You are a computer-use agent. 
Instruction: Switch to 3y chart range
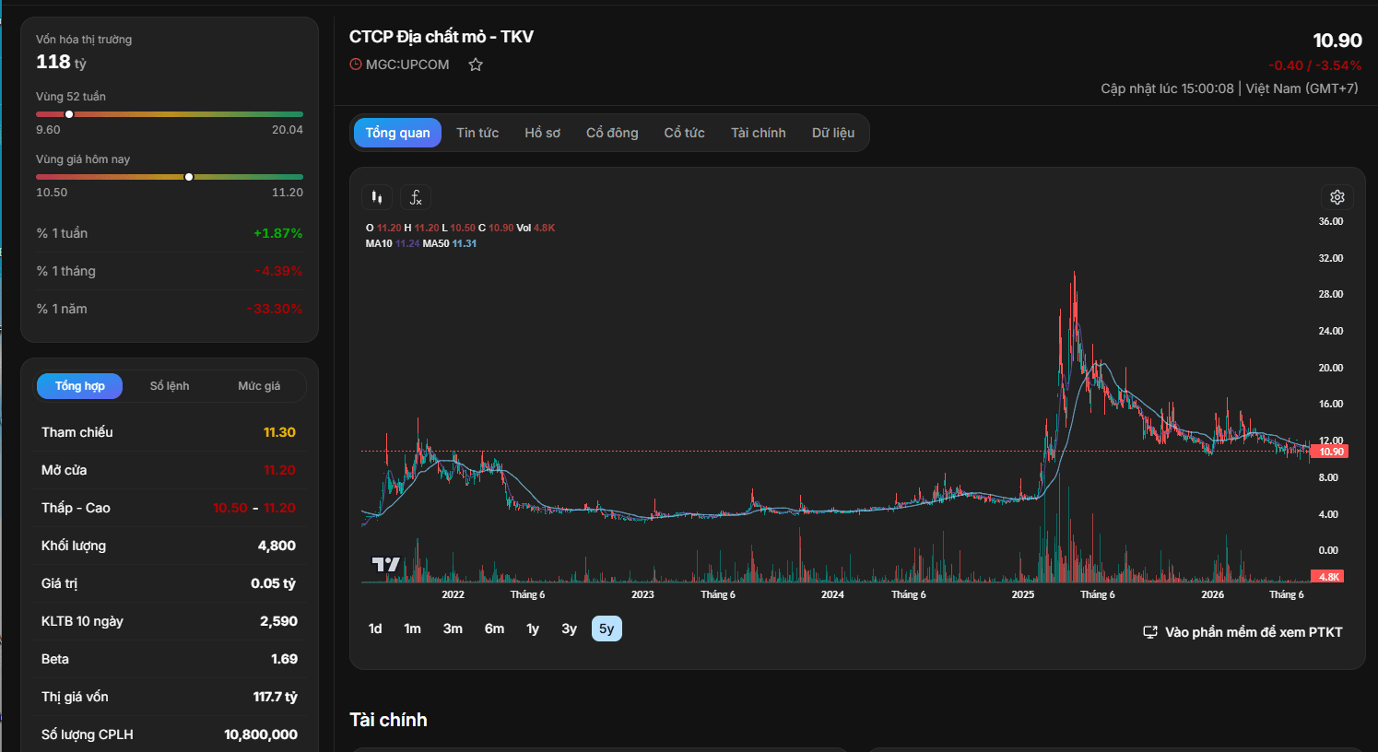click(569, 629)
